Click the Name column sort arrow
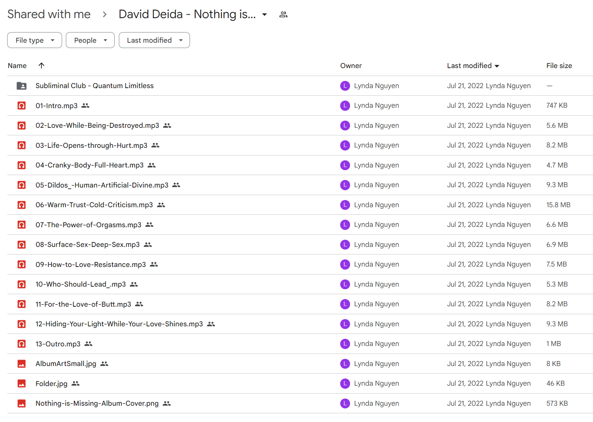The image size is (593, 422). (x=42, y=65)
